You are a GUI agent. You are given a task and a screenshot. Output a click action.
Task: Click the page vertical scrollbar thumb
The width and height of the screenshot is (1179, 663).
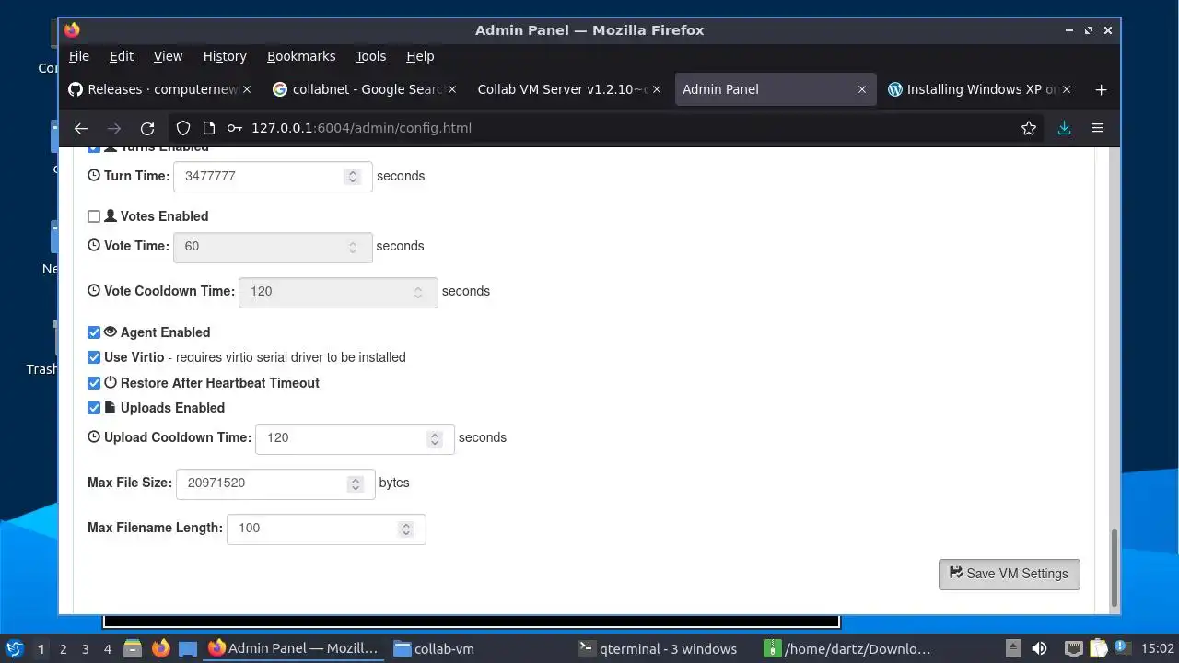(x=1115, y=568)
